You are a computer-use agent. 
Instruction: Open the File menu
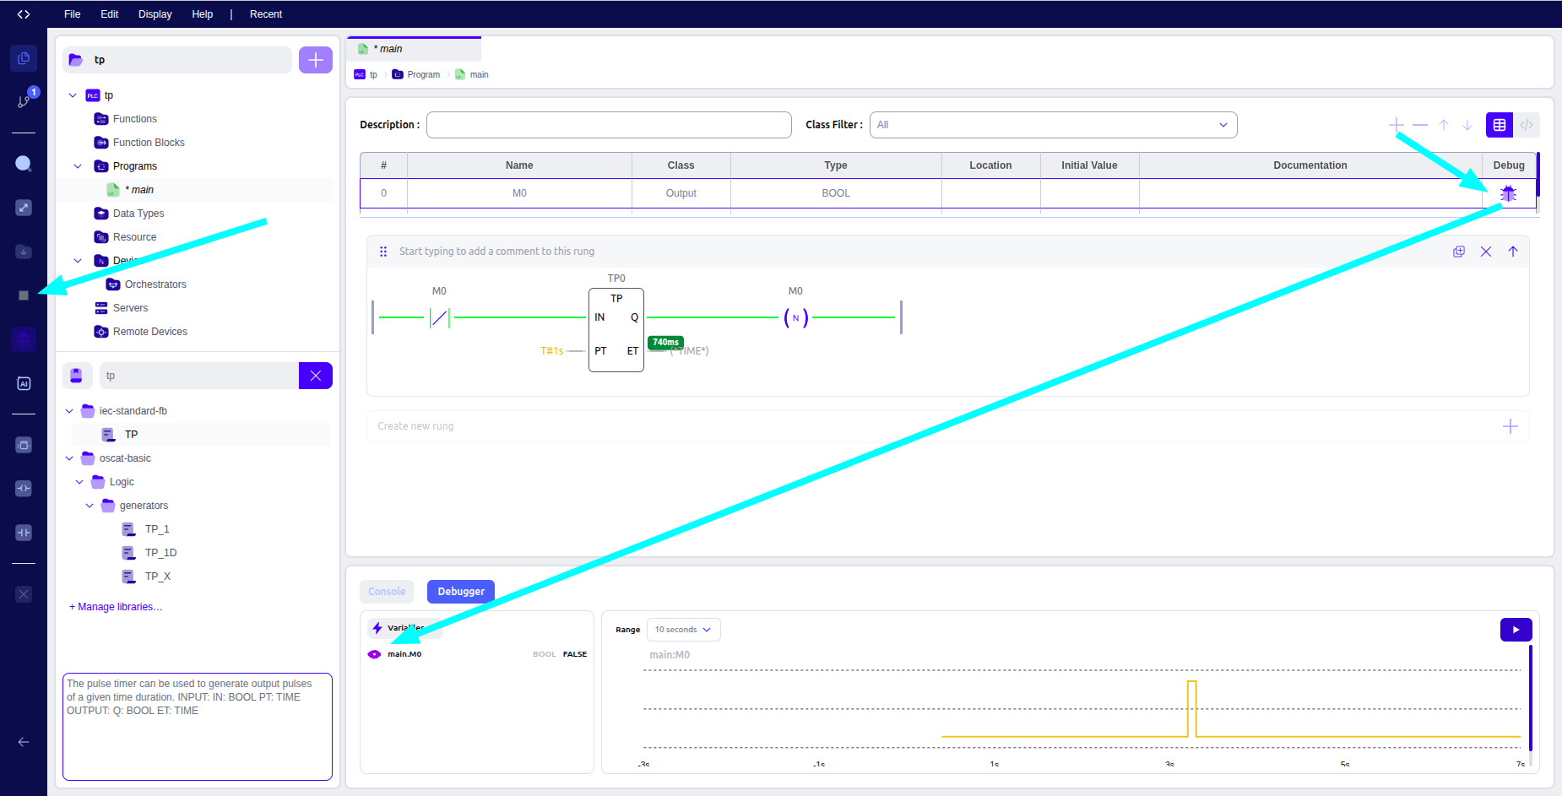point(73,14)
